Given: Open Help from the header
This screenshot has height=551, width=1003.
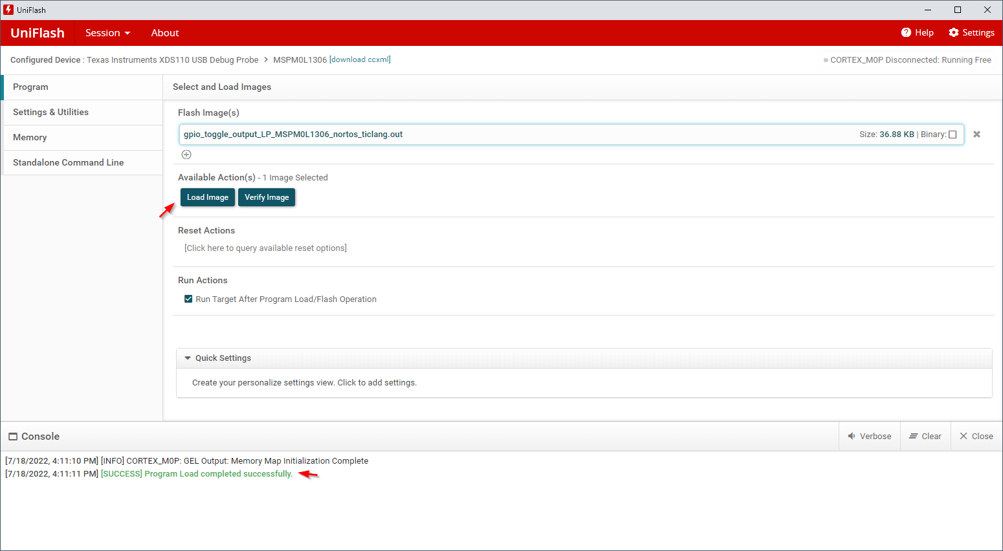Looking at the screenshot, I should [918, 32].
